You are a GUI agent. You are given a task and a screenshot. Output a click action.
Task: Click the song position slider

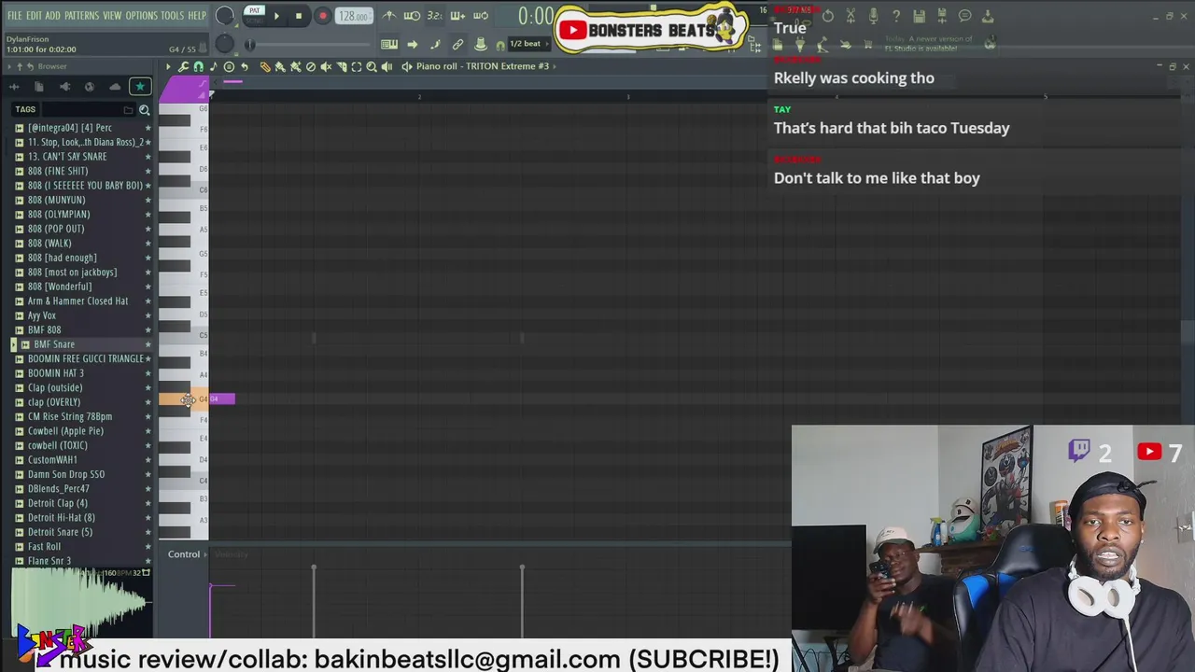click(x=308, y=45)
